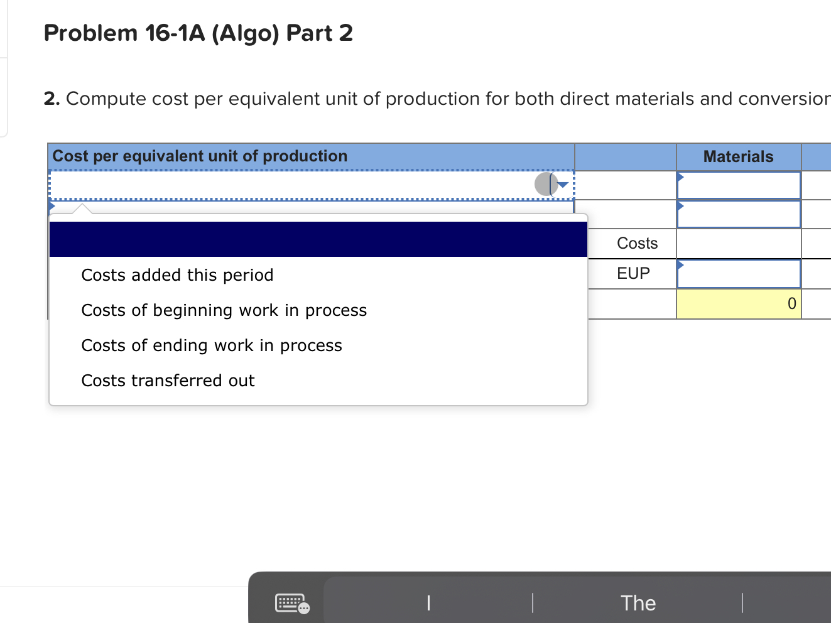Tap the keyboard icon on the suggestion bar
The width and height of the screenshot is (831, 623).
(x=290, y=603)
